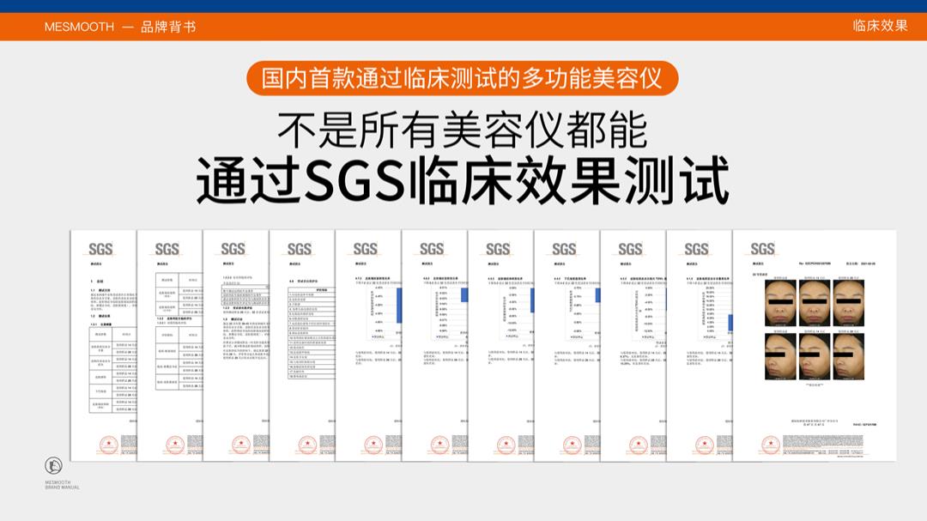Click the headline 通过SGS临床效果测试

click(463, 179)
